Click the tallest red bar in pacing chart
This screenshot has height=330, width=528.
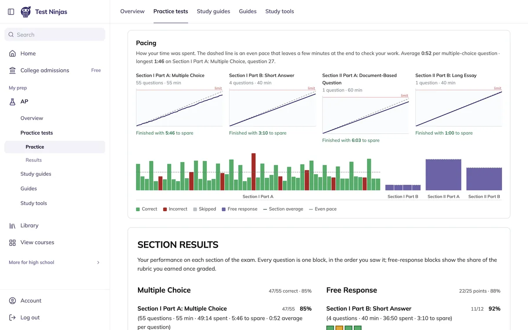[253, 172]
